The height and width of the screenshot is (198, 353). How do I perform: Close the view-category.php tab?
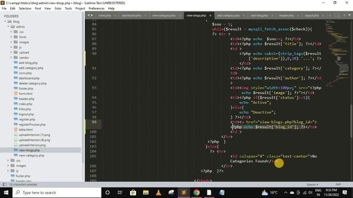coord(180,15)
